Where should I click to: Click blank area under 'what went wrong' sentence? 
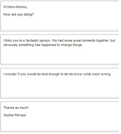point(59,86)
